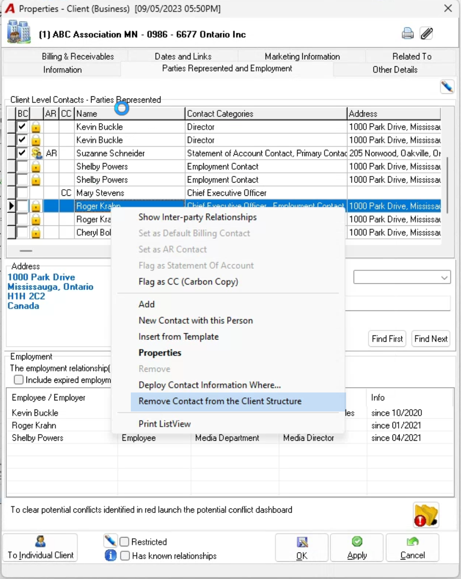Click the pen edit icon above the contacts grid

tap(447, 87)
